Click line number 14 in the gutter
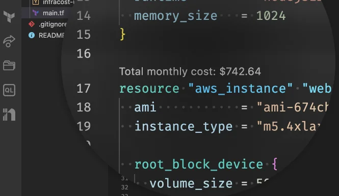 pyautogui.click(x=84, y=16)
